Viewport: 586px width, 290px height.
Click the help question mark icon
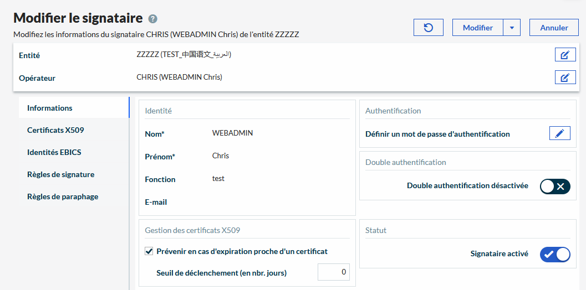(153, 19)
